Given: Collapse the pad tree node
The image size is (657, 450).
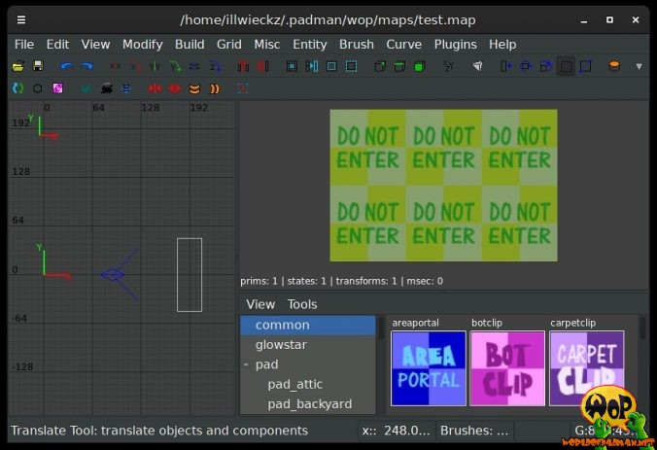Looking at the screenshot, I should (x=247, y=364).
